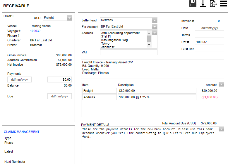Expand the For Account dropdown
The width and height of the screenshot is (228, 164).
coord(155,27)
